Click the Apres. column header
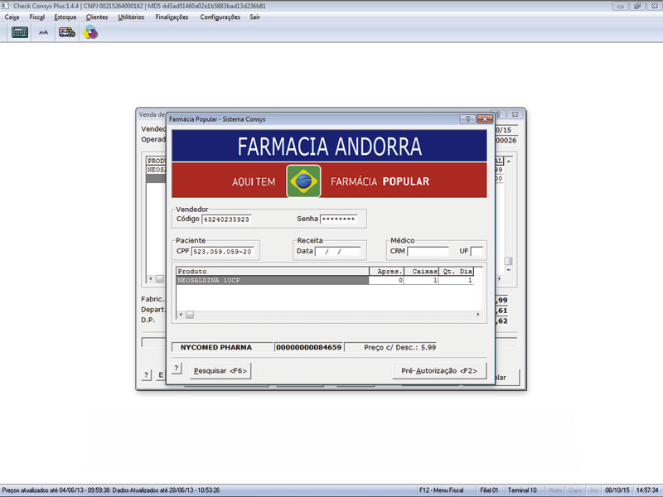The height and width of the screenshot is (497, 663). [386, 272]
